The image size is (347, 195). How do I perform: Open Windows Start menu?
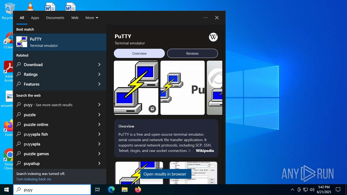[x=7, y=190]
